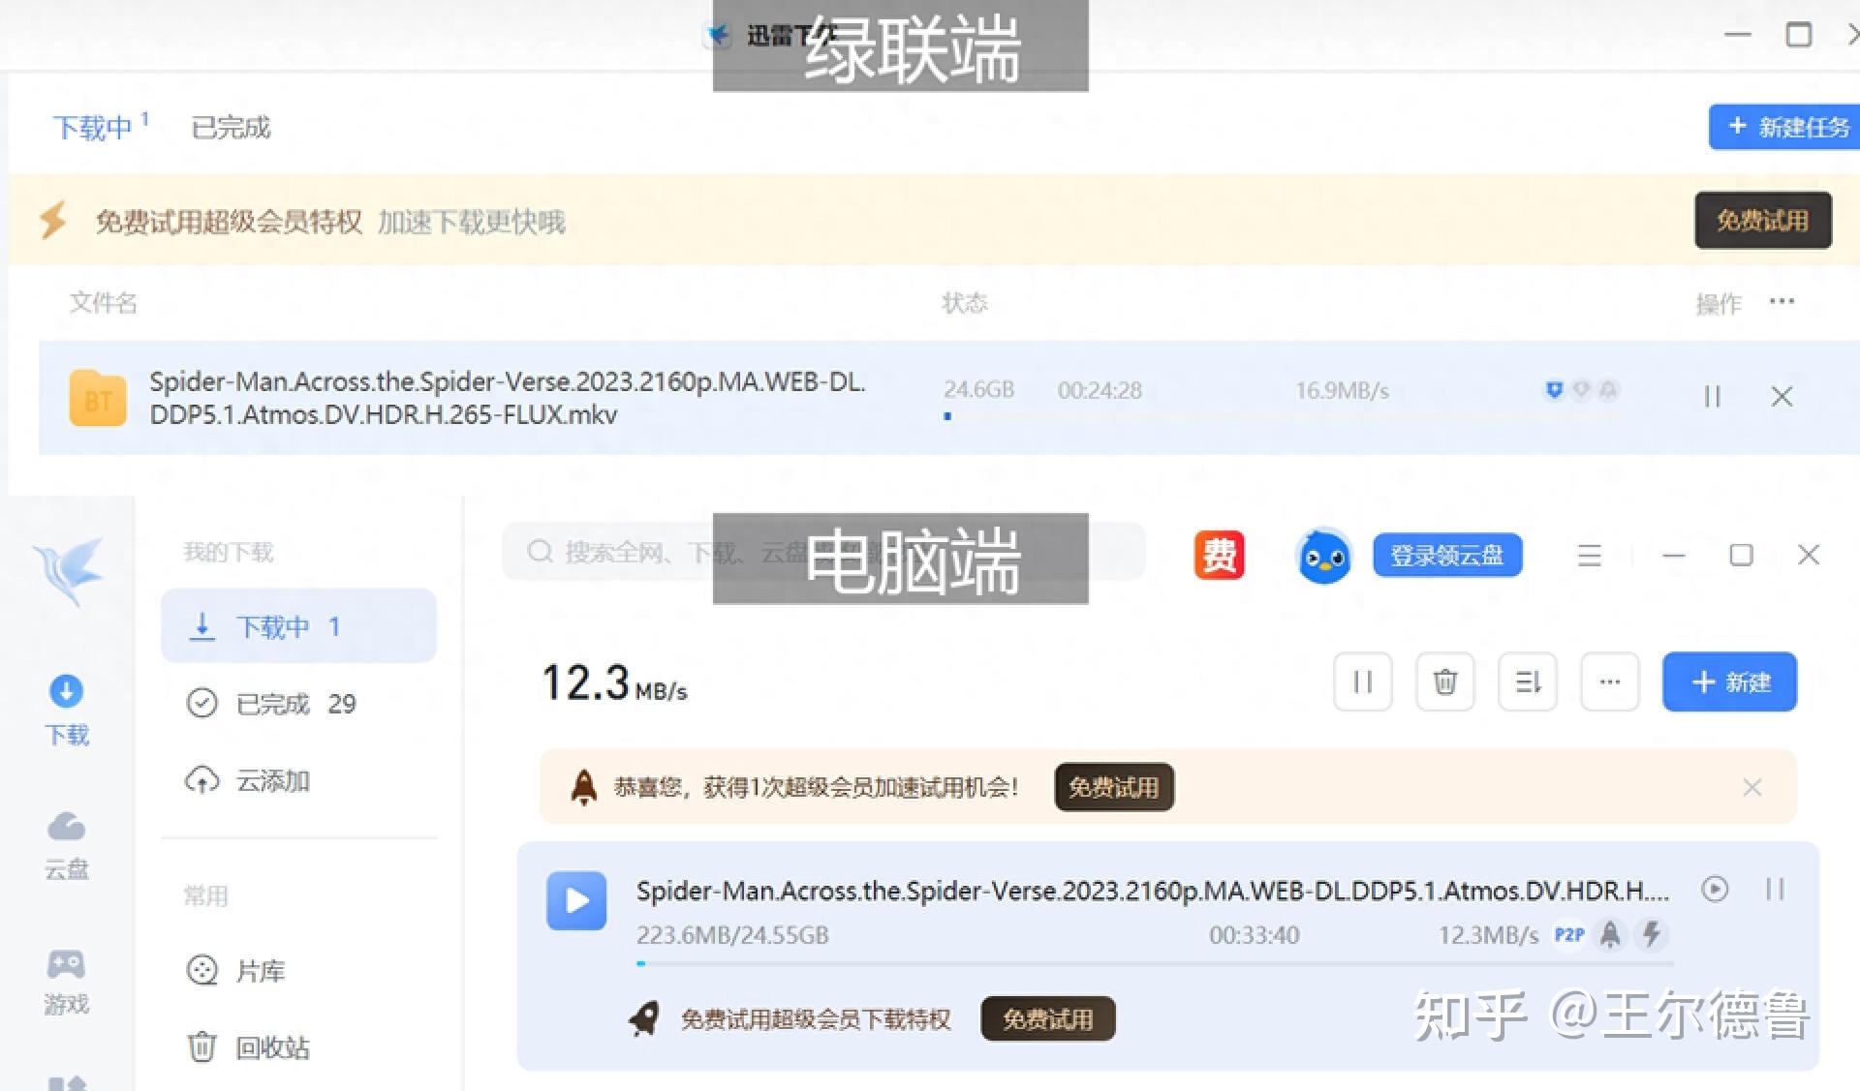Click the progress bar of lower Spider-Man task
This screenshot has height=1091, width=1860.
(x=1153, y=963)
